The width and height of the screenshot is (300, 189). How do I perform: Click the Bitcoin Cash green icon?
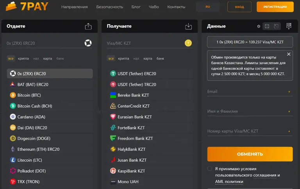click(x=12, y=106)
